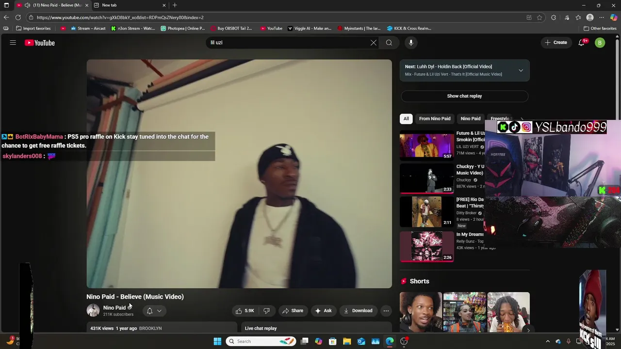Open Task View on the taskbar

304,341
